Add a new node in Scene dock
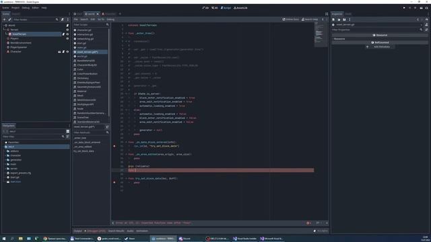Image resolution: width=431 pixels, height=242 pixels. coord(5,19)
